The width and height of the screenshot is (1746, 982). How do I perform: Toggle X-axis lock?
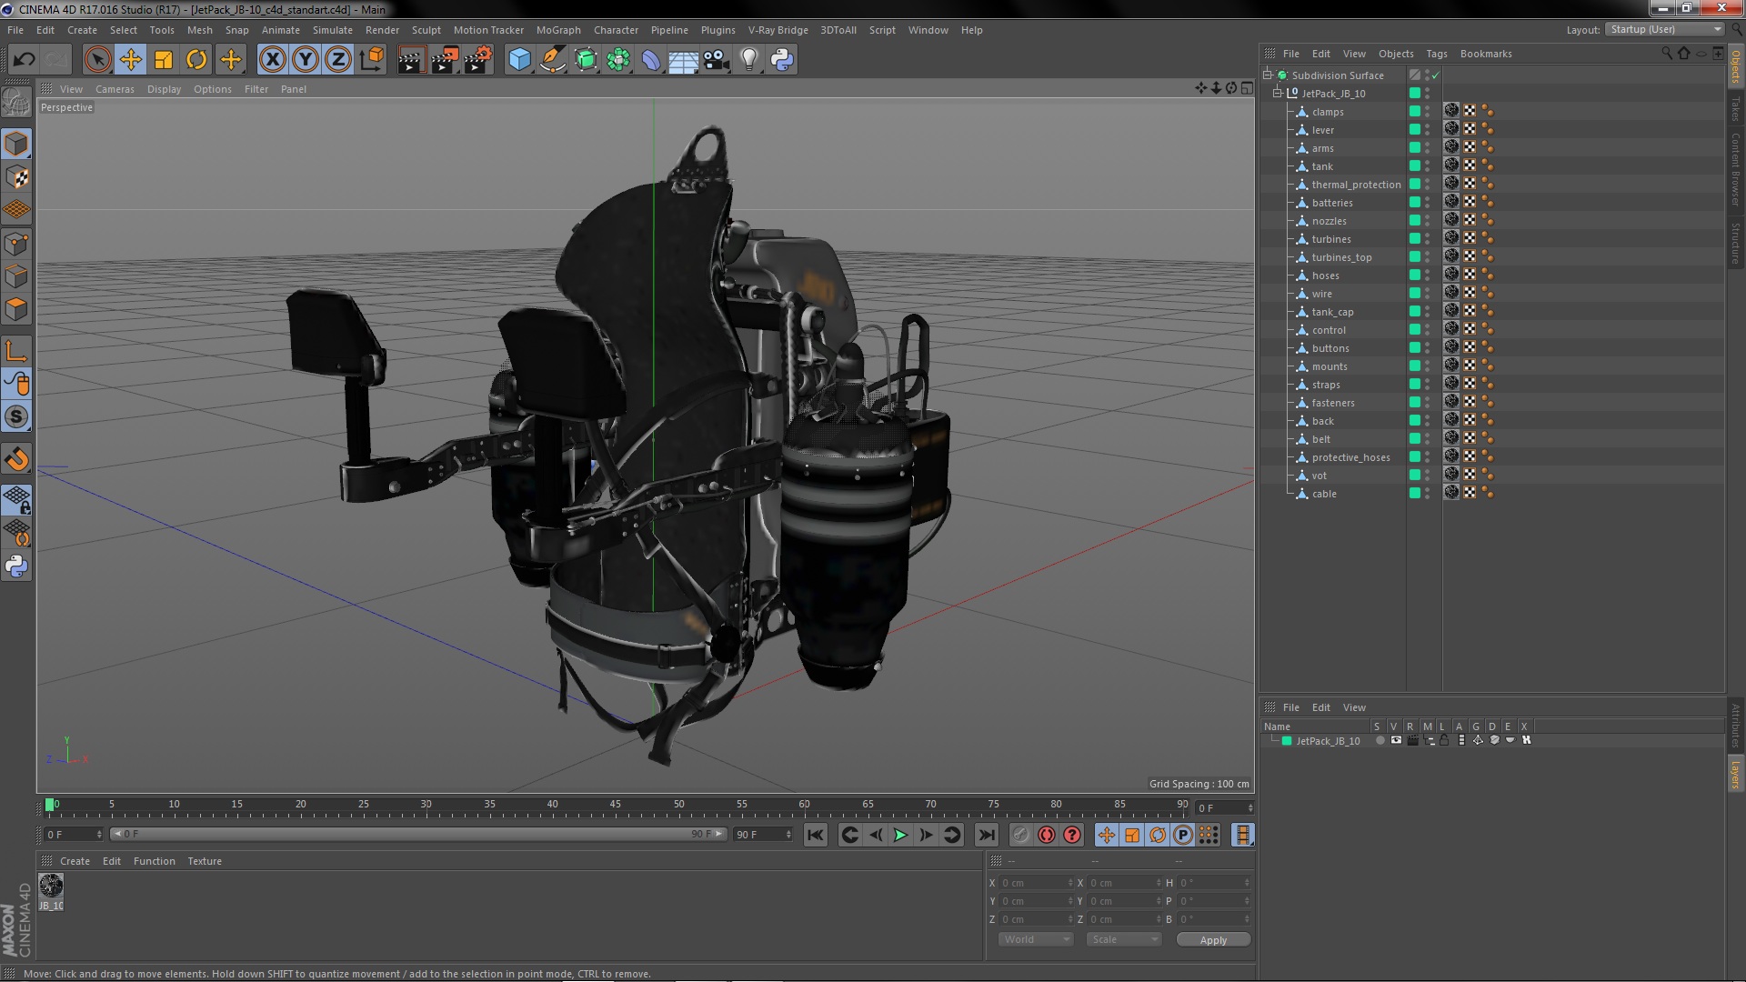(x=272, y=60)
